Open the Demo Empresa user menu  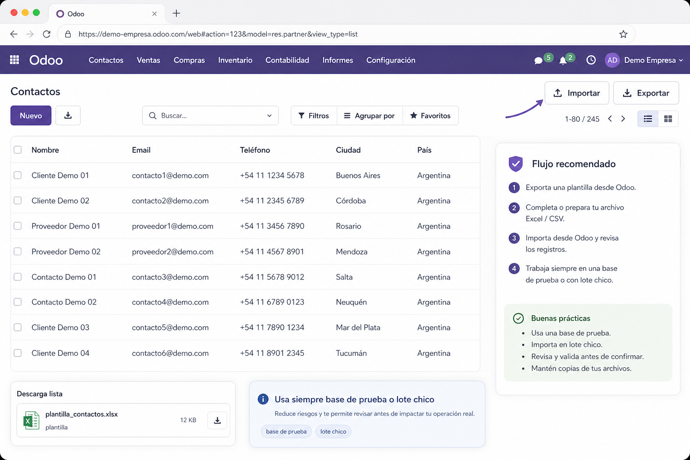654,60
